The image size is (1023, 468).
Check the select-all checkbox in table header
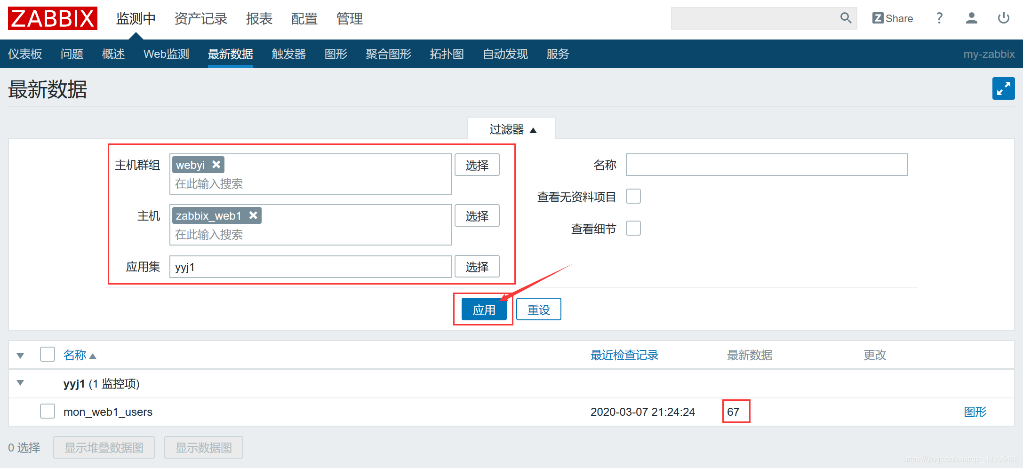48,354
